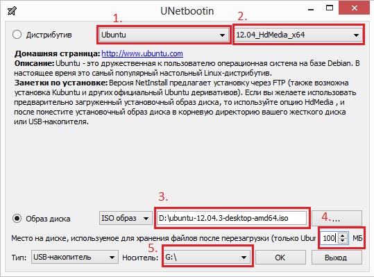Screen dimensions: 374x277
Task: Decrease persistent space with down arrow
Action: tap(343, 240)
